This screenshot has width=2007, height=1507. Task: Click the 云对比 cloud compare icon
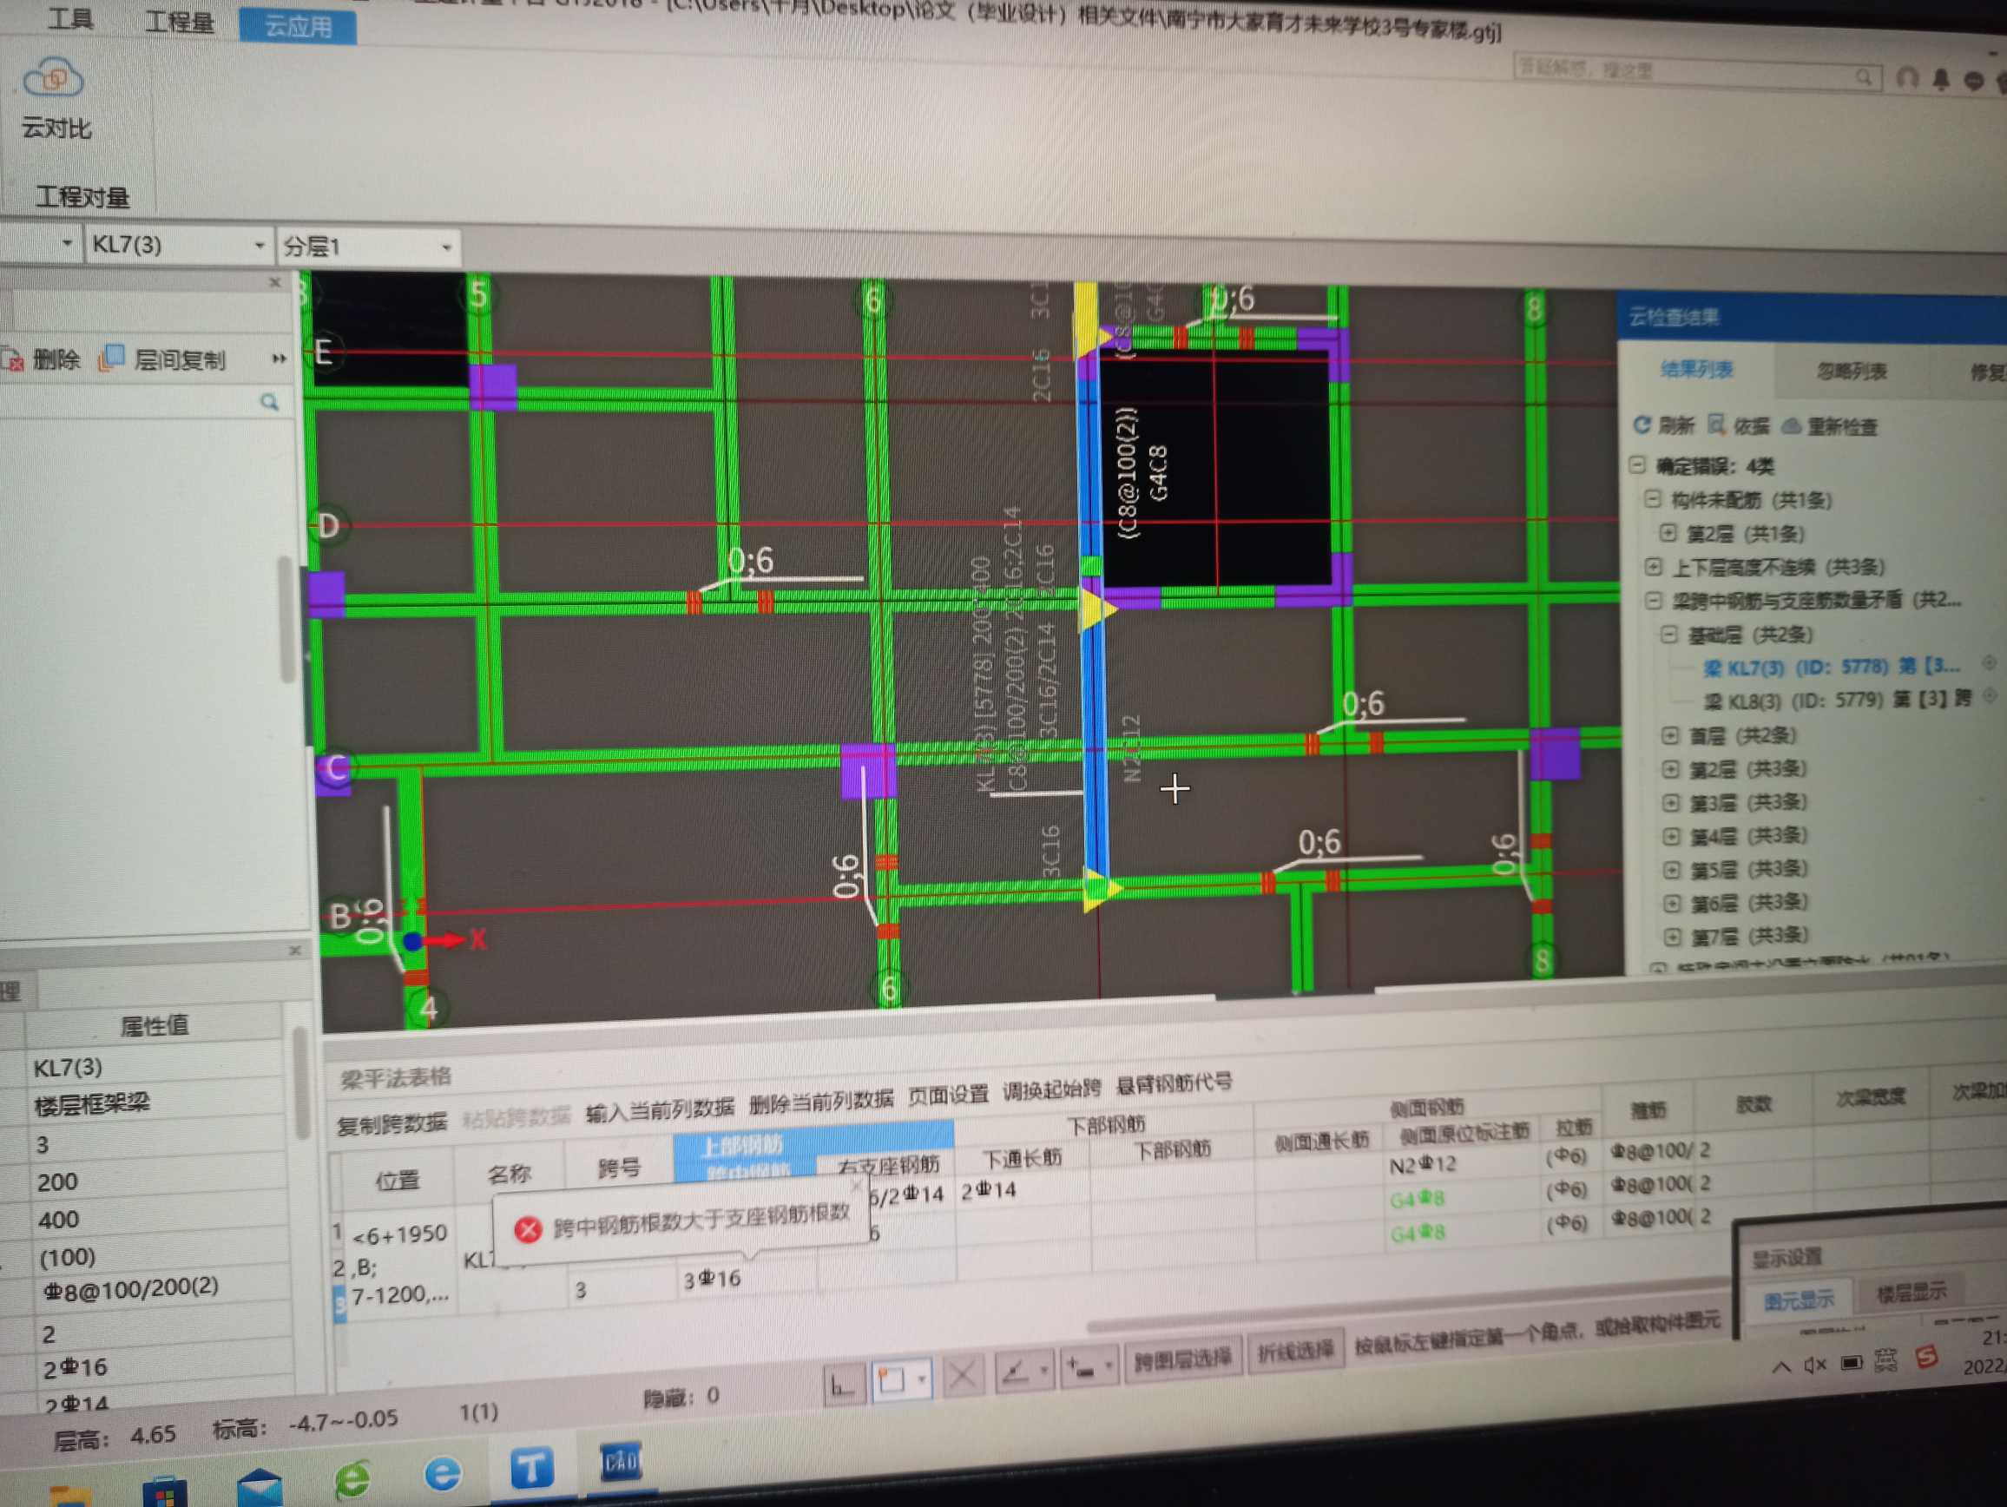(54, 78)
